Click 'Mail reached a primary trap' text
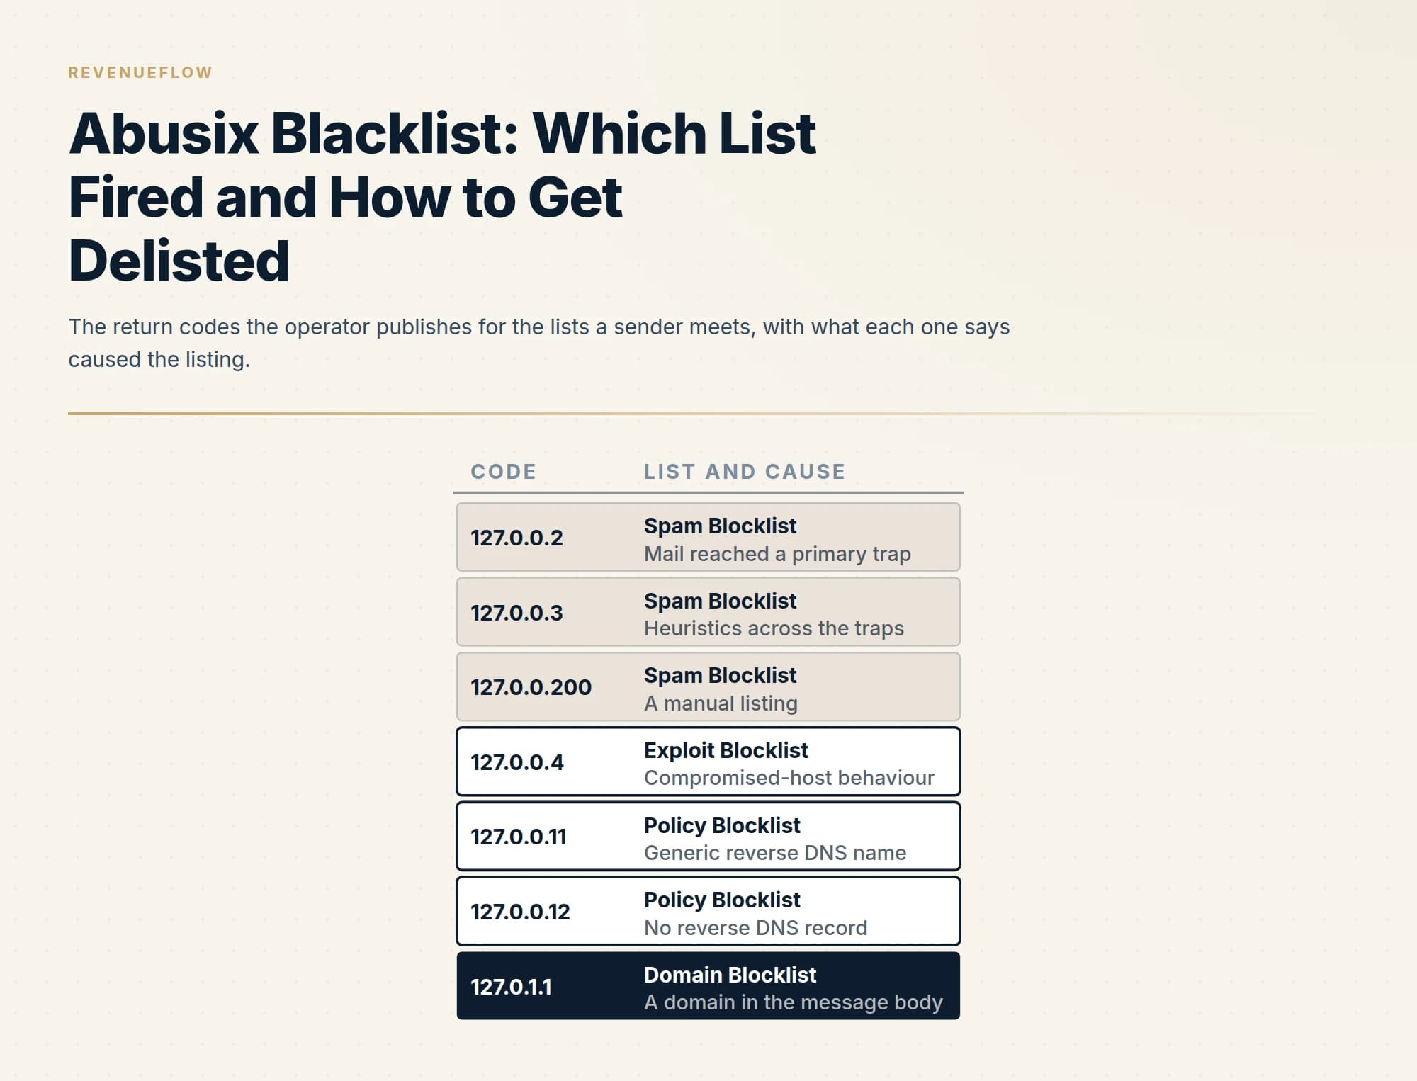Image resolution: width=1417 pixels, height=1081 pixels. point(777,554)
